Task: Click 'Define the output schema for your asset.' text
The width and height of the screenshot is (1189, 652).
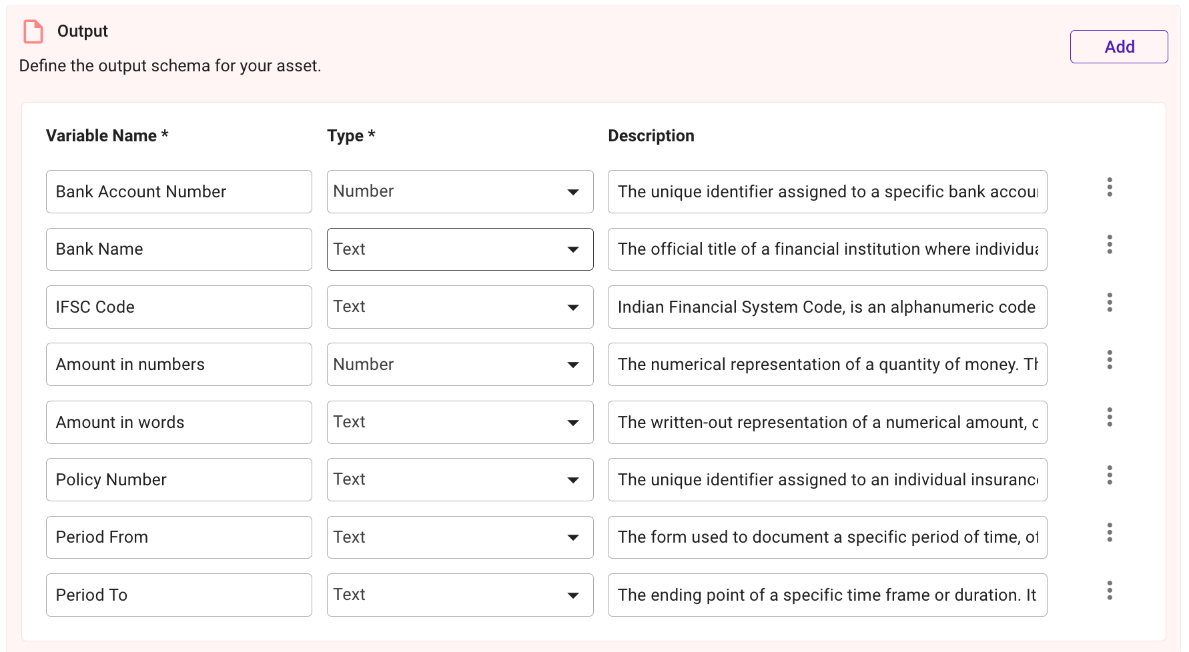Action: (170, 66)
